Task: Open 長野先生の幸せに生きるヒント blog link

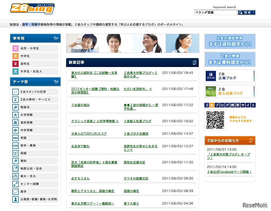Action: point(141,148)
